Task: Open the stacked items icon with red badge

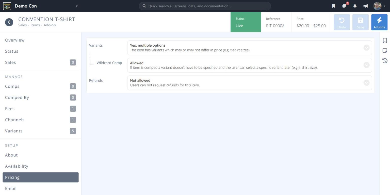Action: (344, 6)
